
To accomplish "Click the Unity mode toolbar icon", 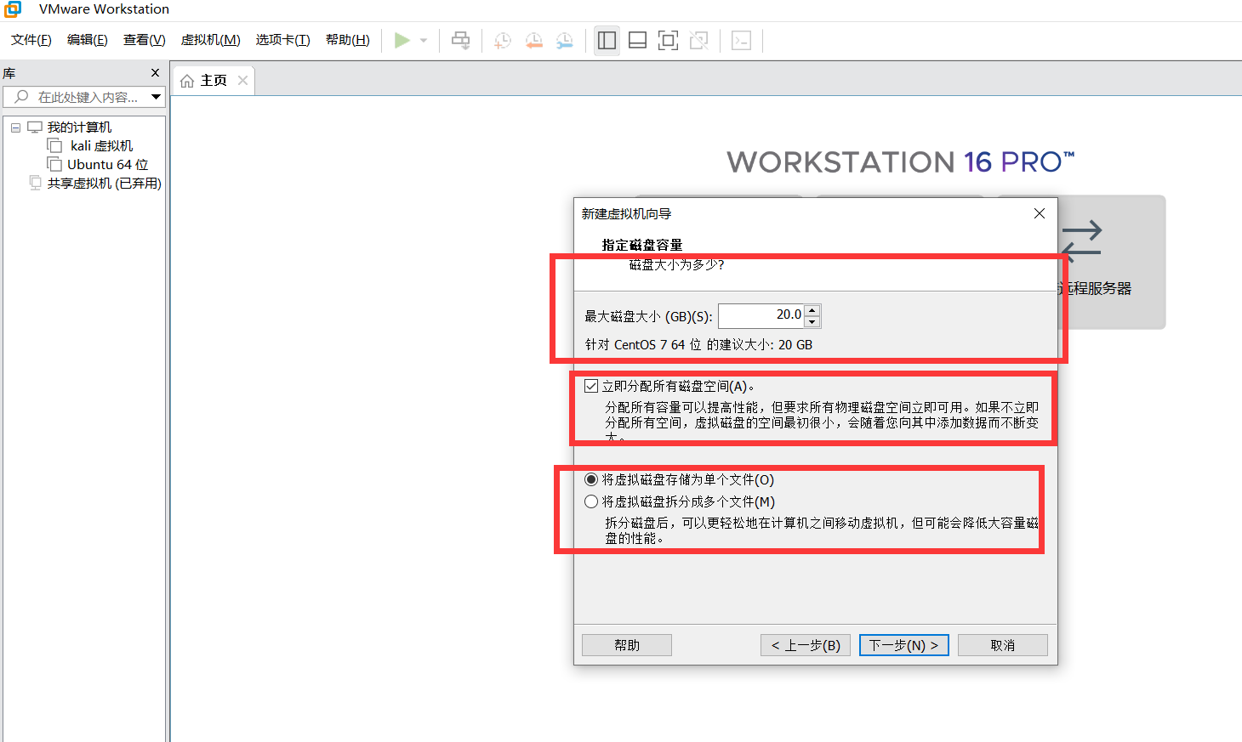I will (x=698, y=40).
